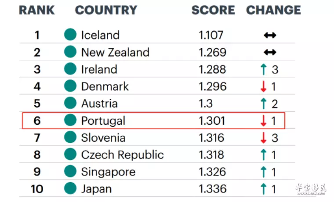Click the no-change double arrow for Iceland
334x202 pixels.
point(270,35)
